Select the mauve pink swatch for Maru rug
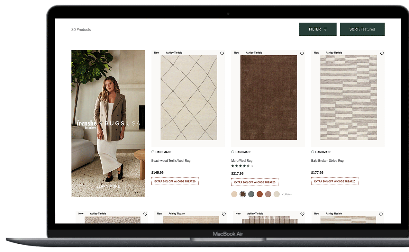Viewport: 409px width, 252px height. [268, 194]
